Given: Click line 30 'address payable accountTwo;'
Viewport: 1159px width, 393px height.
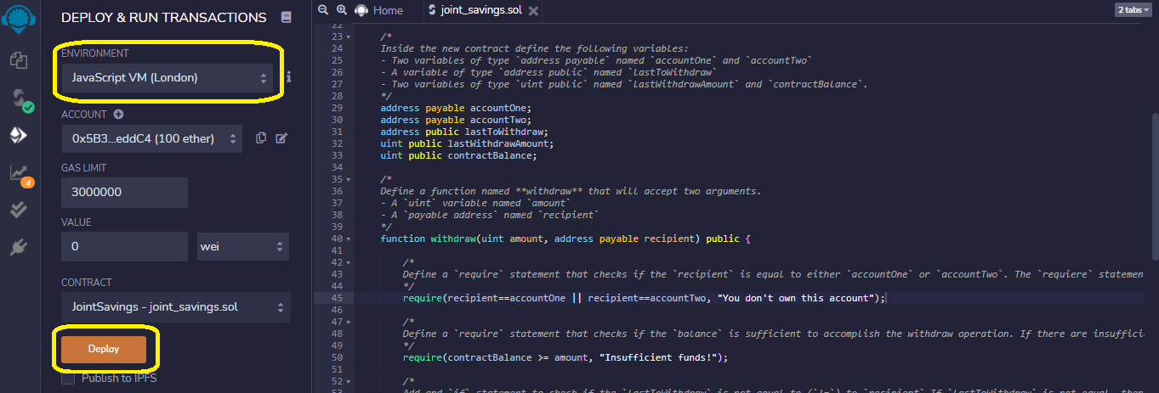Looking at the screenshot, I should [x=457, y=120].
